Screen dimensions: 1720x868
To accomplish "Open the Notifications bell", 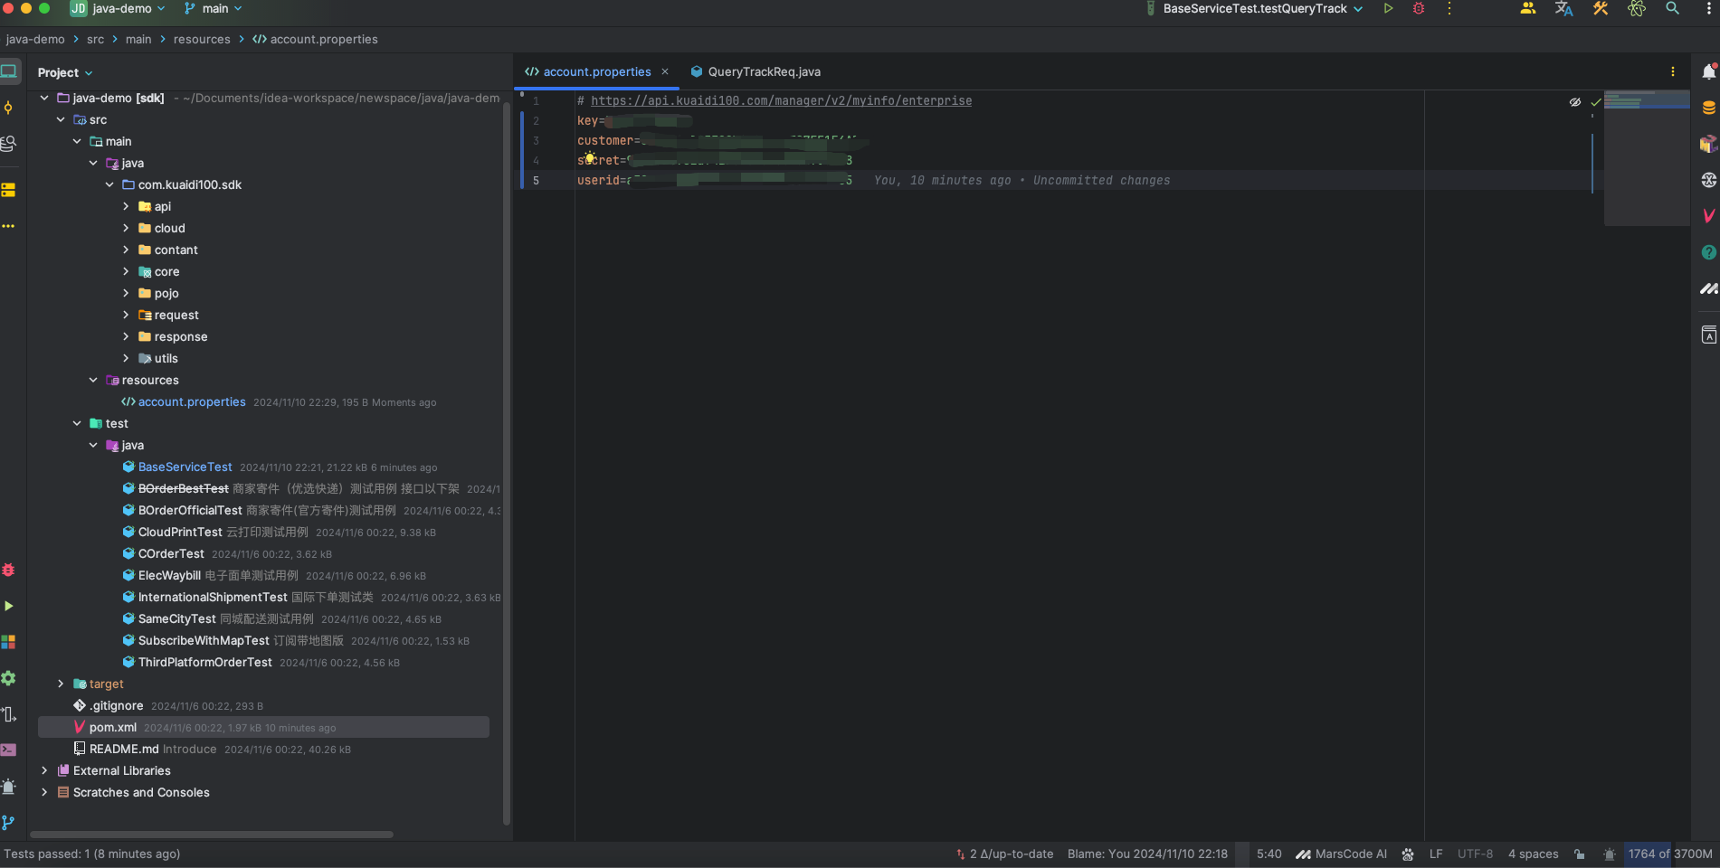I will [x=1709, y=71].
